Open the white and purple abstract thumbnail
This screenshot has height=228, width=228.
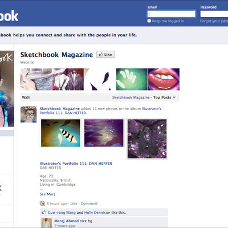pyautogui.click(x=100, y=79)
